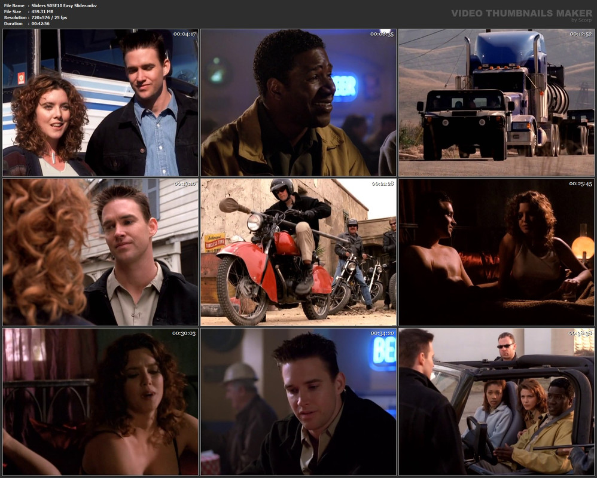Screen dimensions: 597x478
Task: Select the thumbnail stamped 00:17:10
Action: (100, 253)
